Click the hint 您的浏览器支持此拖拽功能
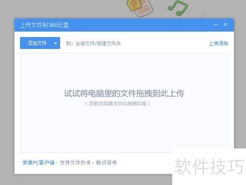This screenshot has width=246, height=185. point(118,104)
